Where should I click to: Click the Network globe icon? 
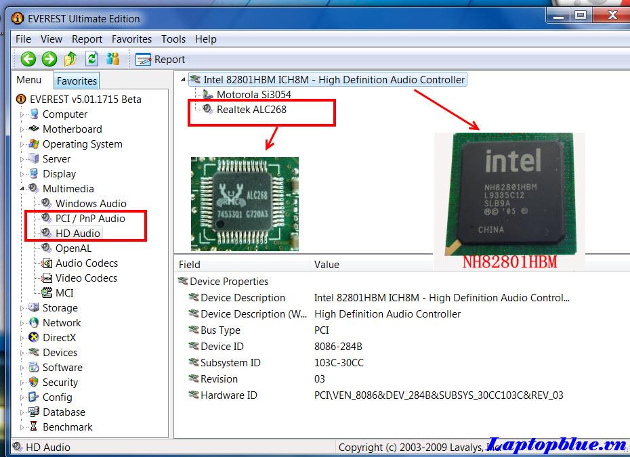[x=34, y=322]
